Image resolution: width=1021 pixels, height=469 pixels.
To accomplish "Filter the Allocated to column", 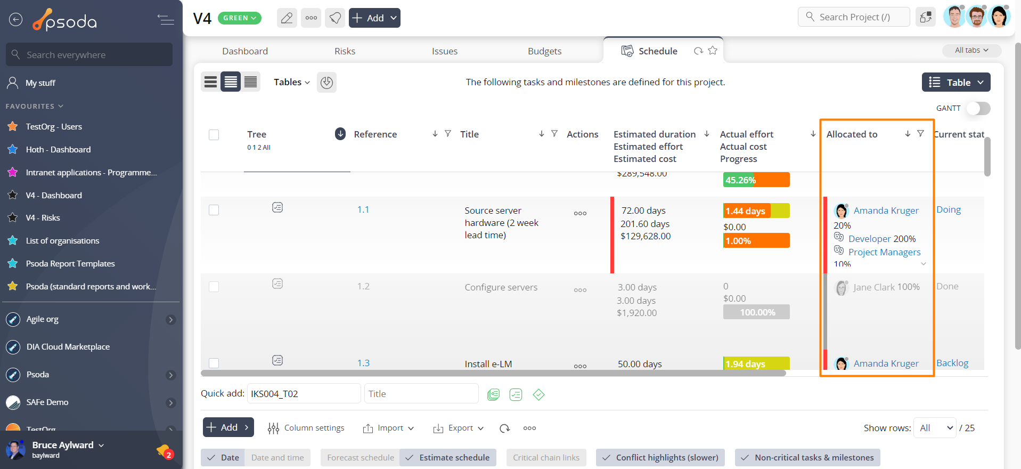I will [920, 134].
